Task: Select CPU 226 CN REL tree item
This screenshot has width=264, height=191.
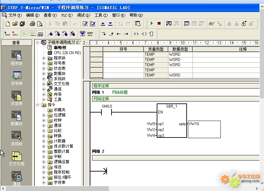Action: [67, 53]
